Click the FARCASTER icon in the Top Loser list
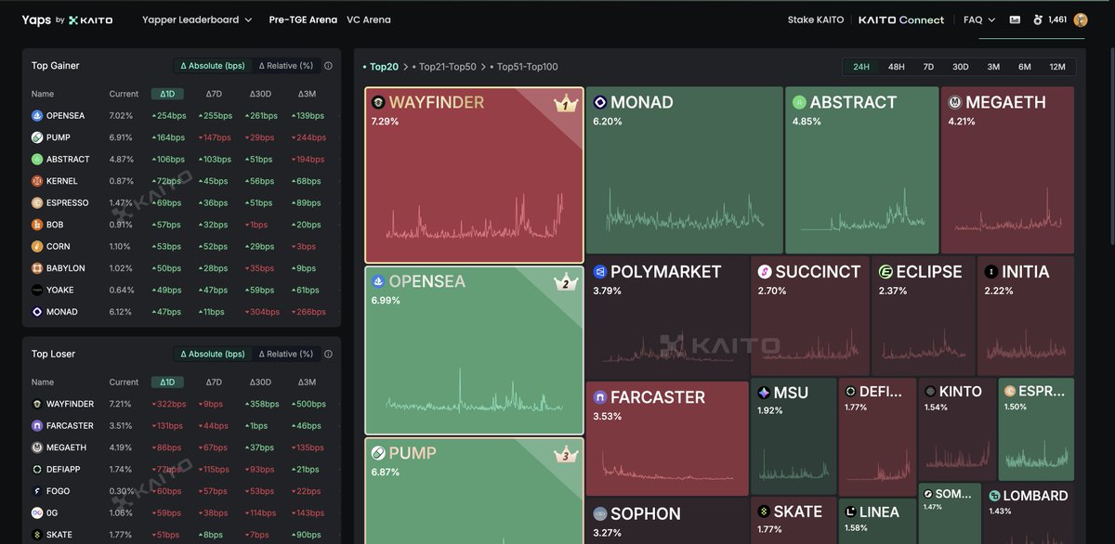Viewport: 1115px width, 544px height. [37, 425]
